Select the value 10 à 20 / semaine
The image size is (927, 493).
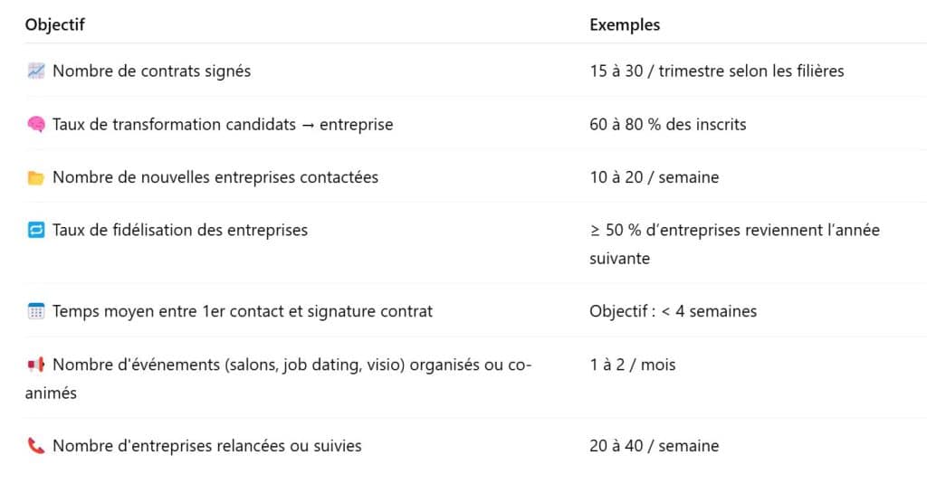click(x=654, y=177)
